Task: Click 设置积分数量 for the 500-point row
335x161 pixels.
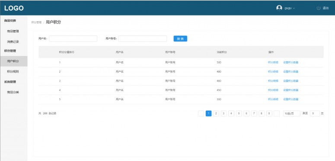Action: pos(291,63)
